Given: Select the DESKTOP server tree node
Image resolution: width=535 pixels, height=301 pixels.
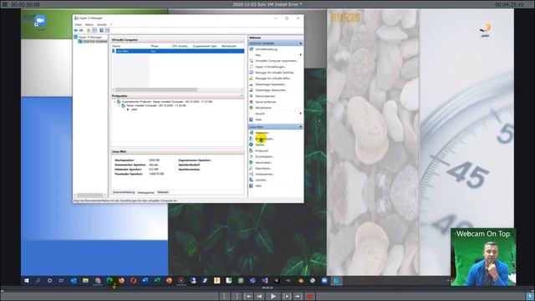Looking at the screenshot, I should tap(94, 41).
